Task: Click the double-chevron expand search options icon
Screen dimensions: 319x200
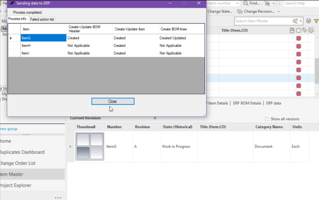Action: pyautogui.click(x=308, y=21)
